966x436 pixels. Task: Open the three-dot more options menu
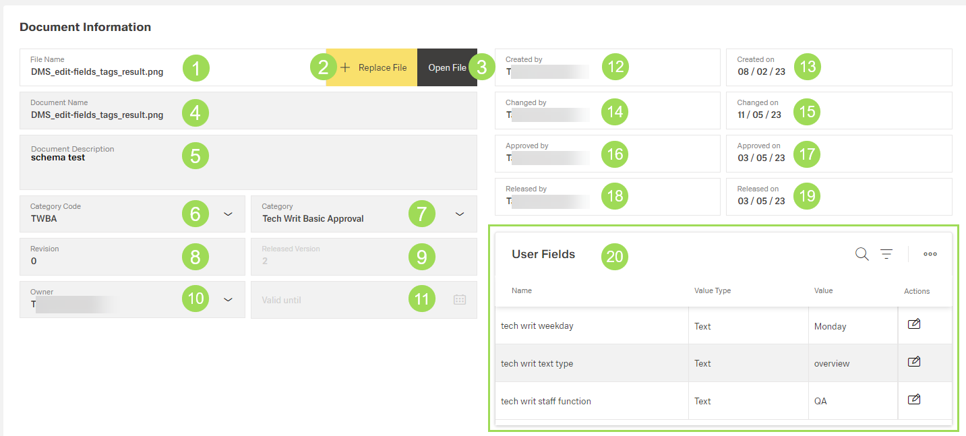(x=930, y=254)
